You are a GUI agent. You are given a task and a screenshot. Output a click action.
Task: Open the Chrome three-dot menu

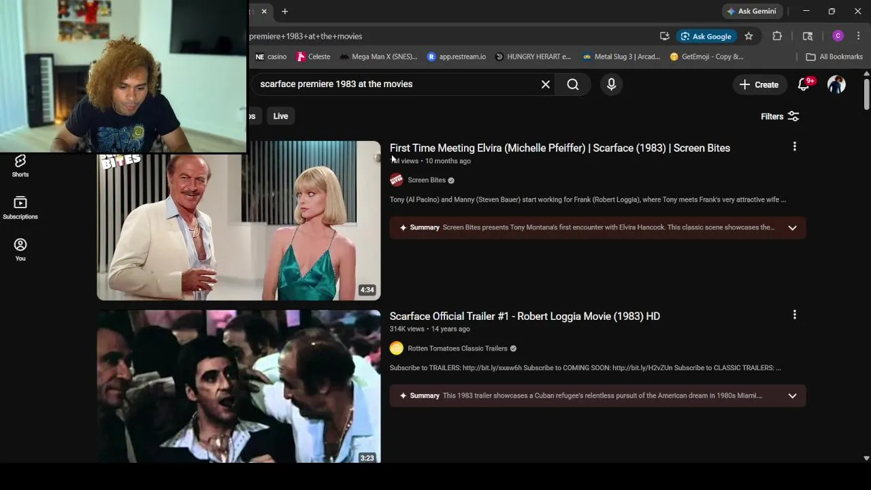(x=859, y=36)
